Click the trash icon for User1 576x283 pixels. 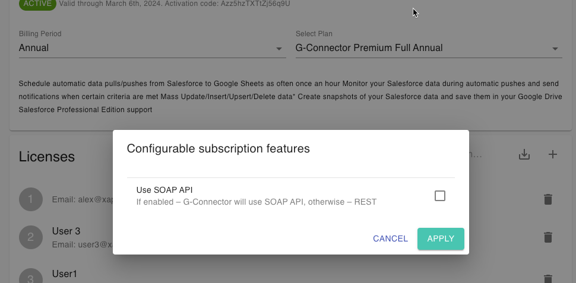(x=548, y=278)
